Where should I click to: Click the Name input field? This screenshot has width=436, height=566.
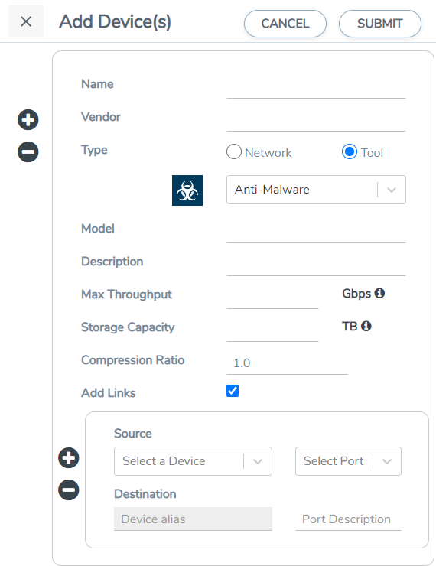[x=316, y=87]
